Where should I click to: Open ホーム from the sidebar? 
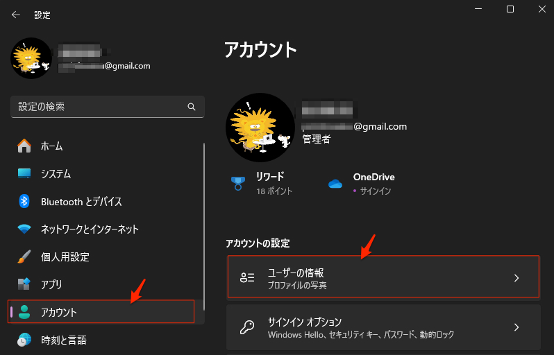tap(106, 146)
